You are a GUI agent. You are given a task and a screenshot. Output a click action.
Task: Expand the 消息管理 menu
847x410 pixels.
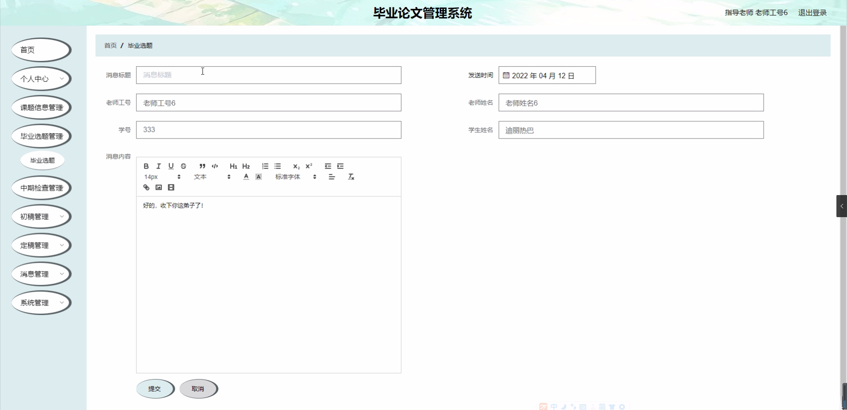tap(41, 274)
